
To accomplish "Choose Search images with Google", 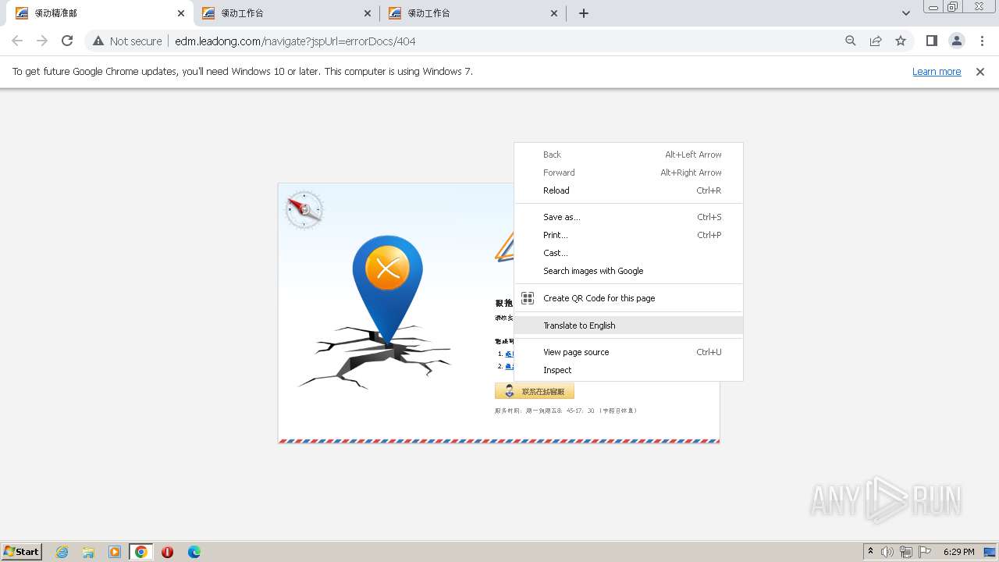I will pyautogui.click(x=628, y=271).
